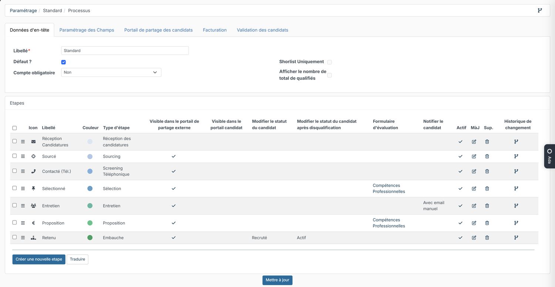Edit the Sélectionné step
Viewport: 555px width, 287px height.
tap(474, 189)
